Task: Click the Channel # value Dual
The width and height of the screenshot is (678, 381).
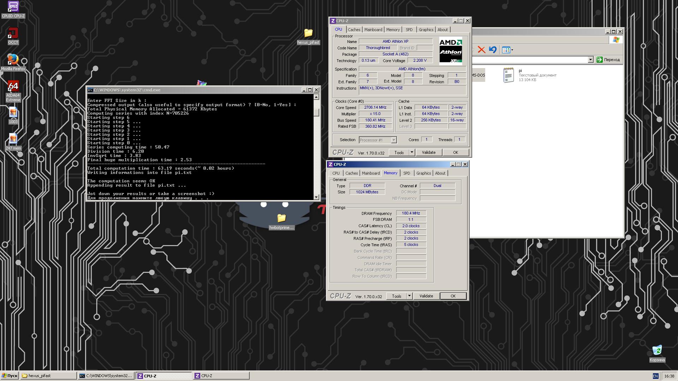Action: [x=438, y=186]
